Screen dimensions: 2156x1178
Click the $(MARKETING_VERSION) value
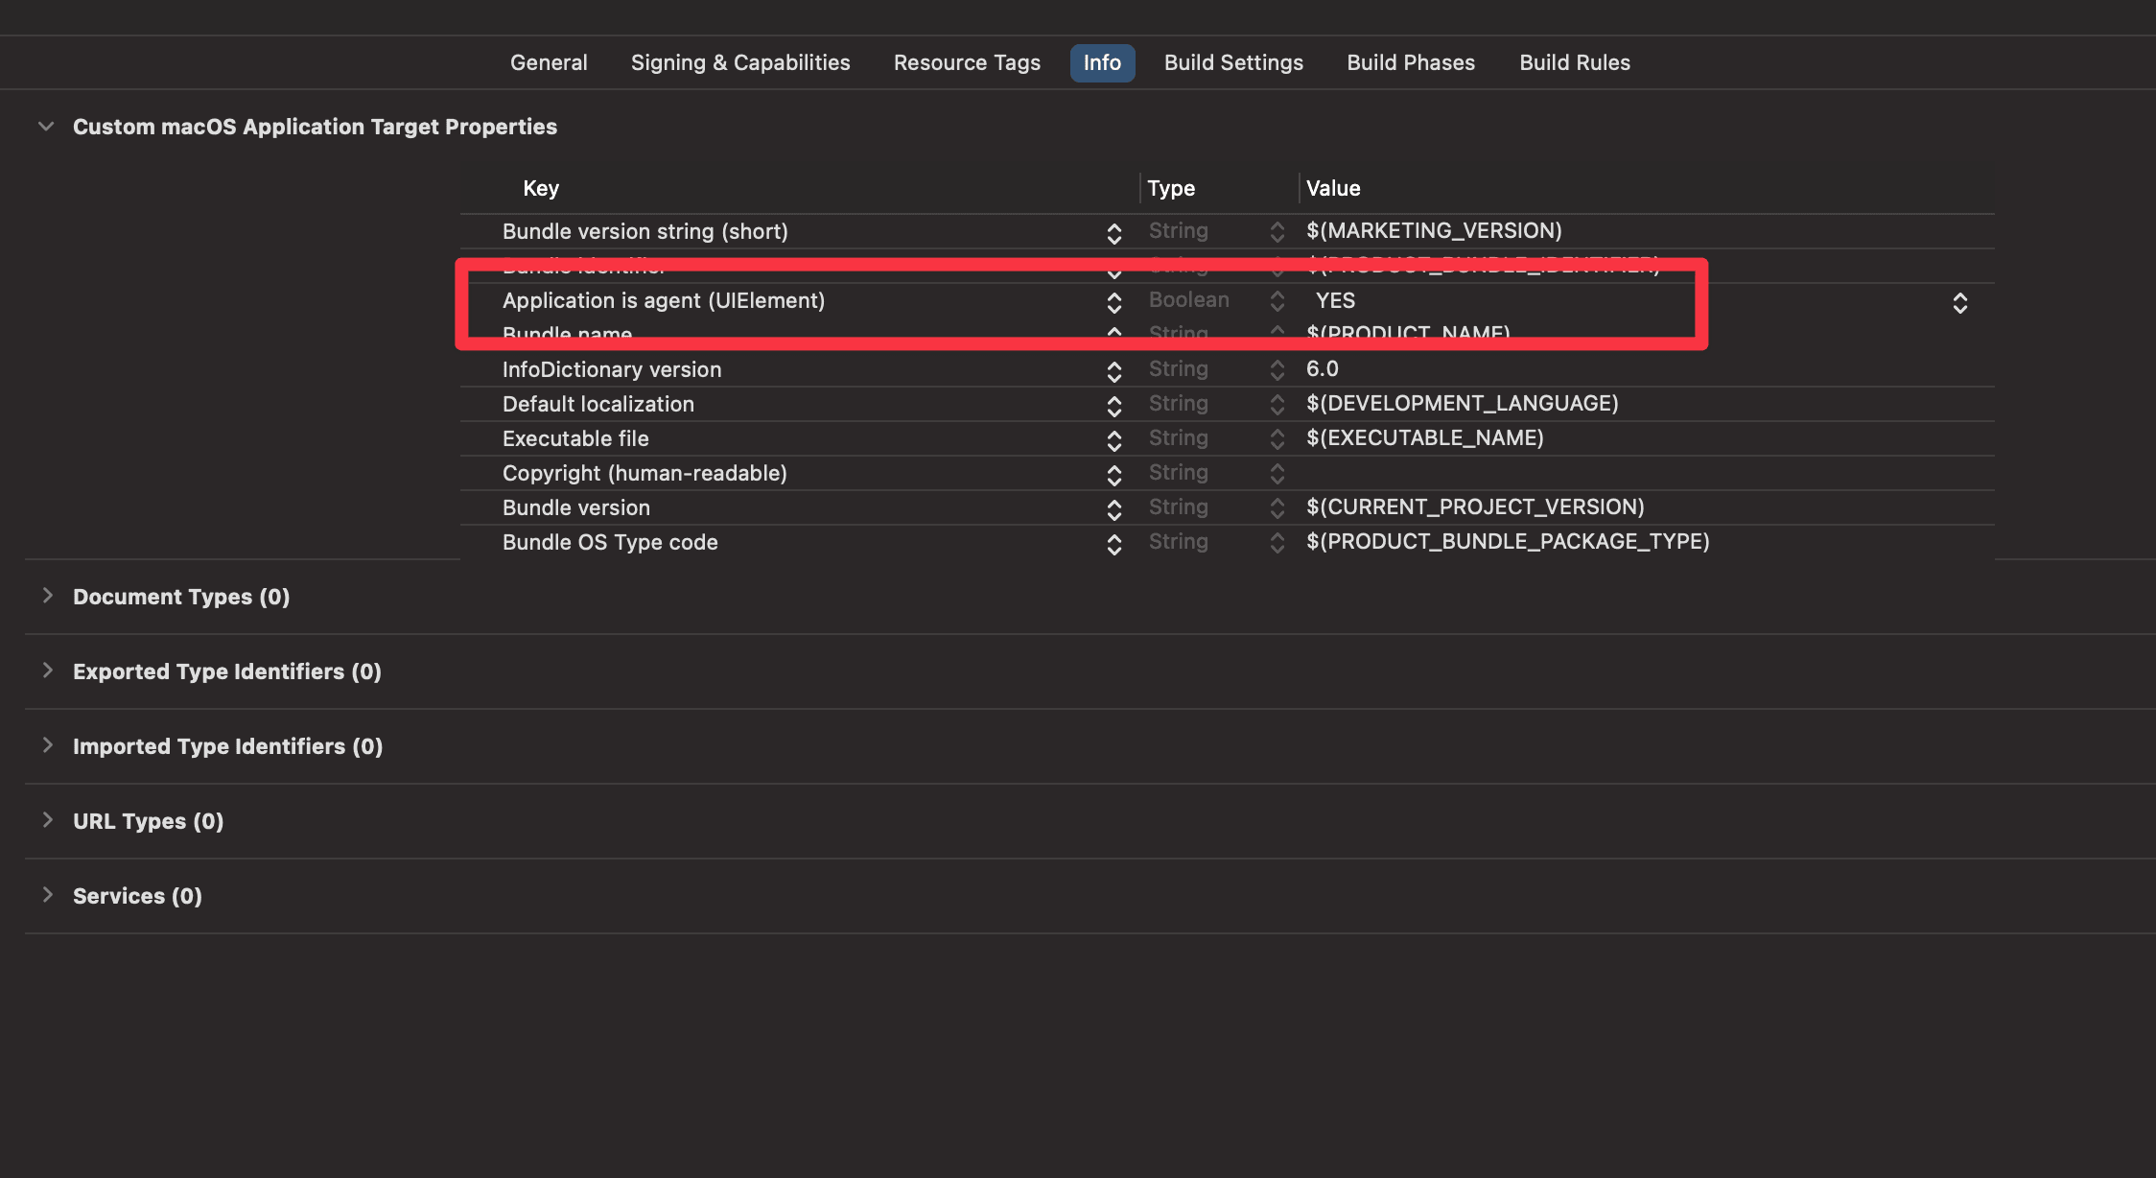point(1434,231)
